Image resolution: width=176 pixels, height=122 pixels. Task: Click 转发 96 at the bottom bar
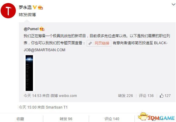pos(66,119)
